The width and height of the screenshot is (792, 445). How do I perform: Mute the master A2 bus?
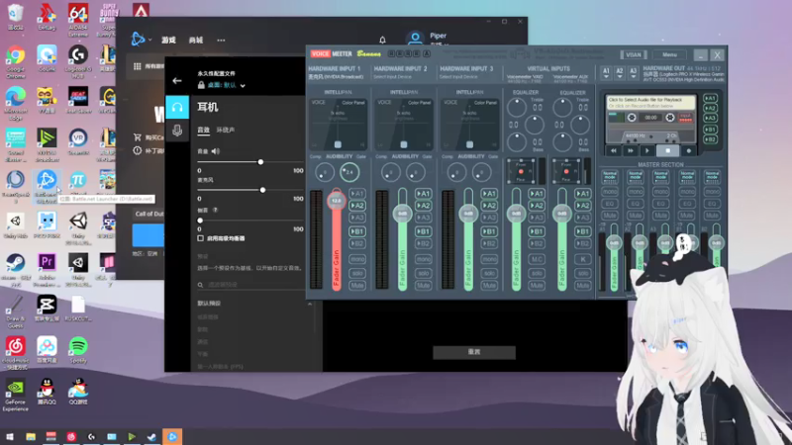point(636,216)
